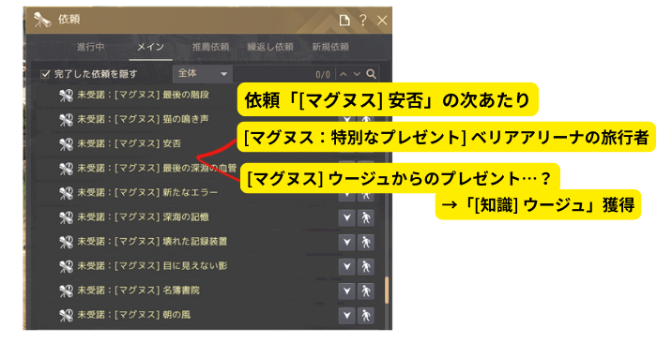This screenshot has height=343, width=657.
Task: Open the 全体 filter dropdown
Action: 203,74
